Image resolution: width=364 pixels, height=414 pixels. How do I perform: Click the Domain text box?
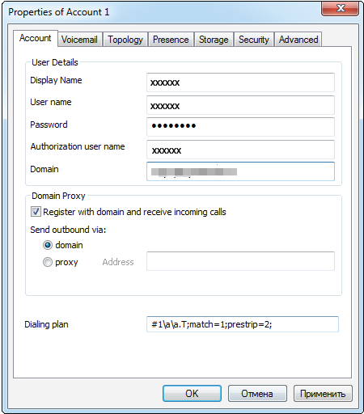pyautogui.click(x=240, y=171)
